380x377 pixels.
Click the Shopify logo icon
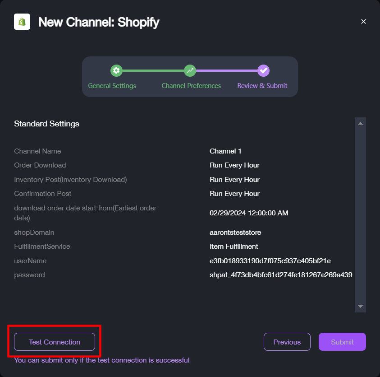pyautogui.click(x=22, y=22)
